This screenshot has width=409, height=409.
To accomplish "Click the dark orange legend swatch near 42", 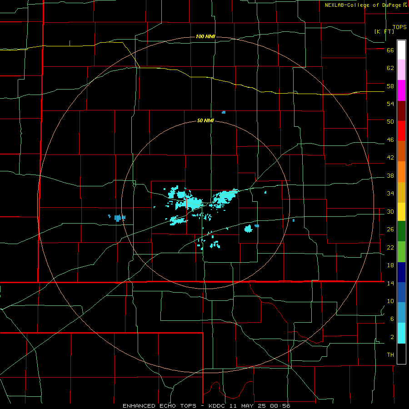I will (401, 151).
